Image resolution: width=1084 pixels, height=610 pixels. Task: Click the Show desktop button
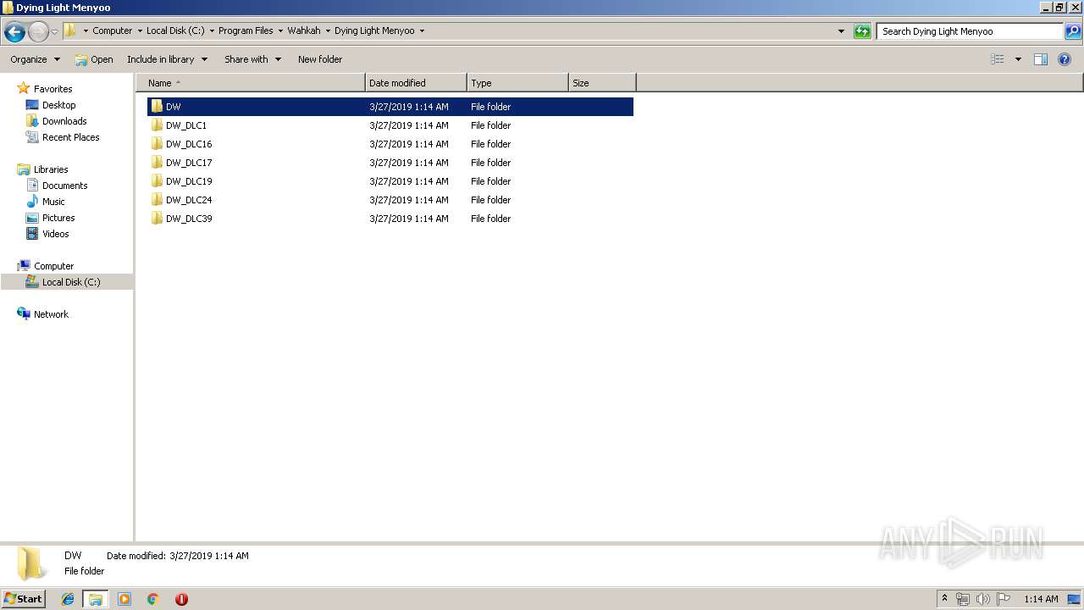pyautogui.click(x=1075, y=599)
